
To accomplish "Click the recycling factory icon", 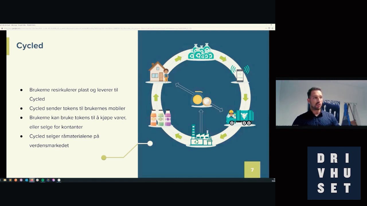I will point(201,135).
